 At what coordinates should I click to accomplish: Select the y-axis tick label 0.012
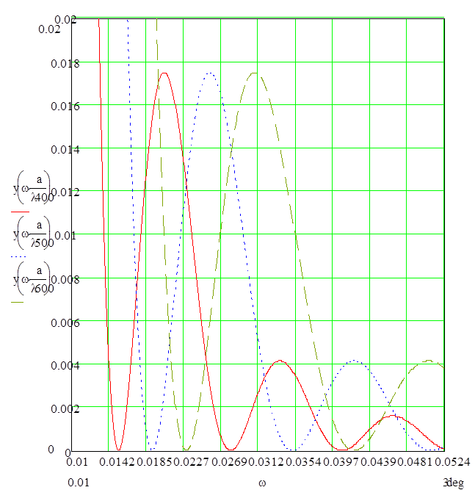click(65, 192)
